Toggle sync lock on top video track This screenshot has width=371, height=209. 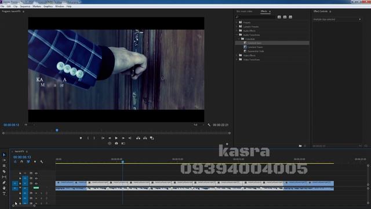pyautogui.click(x=31, y=173)
